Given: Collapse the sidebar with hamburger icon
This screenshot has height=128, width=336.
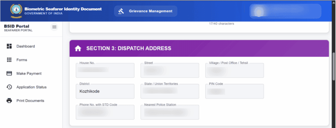Looking at the screenshot, I should pos(54,27).
